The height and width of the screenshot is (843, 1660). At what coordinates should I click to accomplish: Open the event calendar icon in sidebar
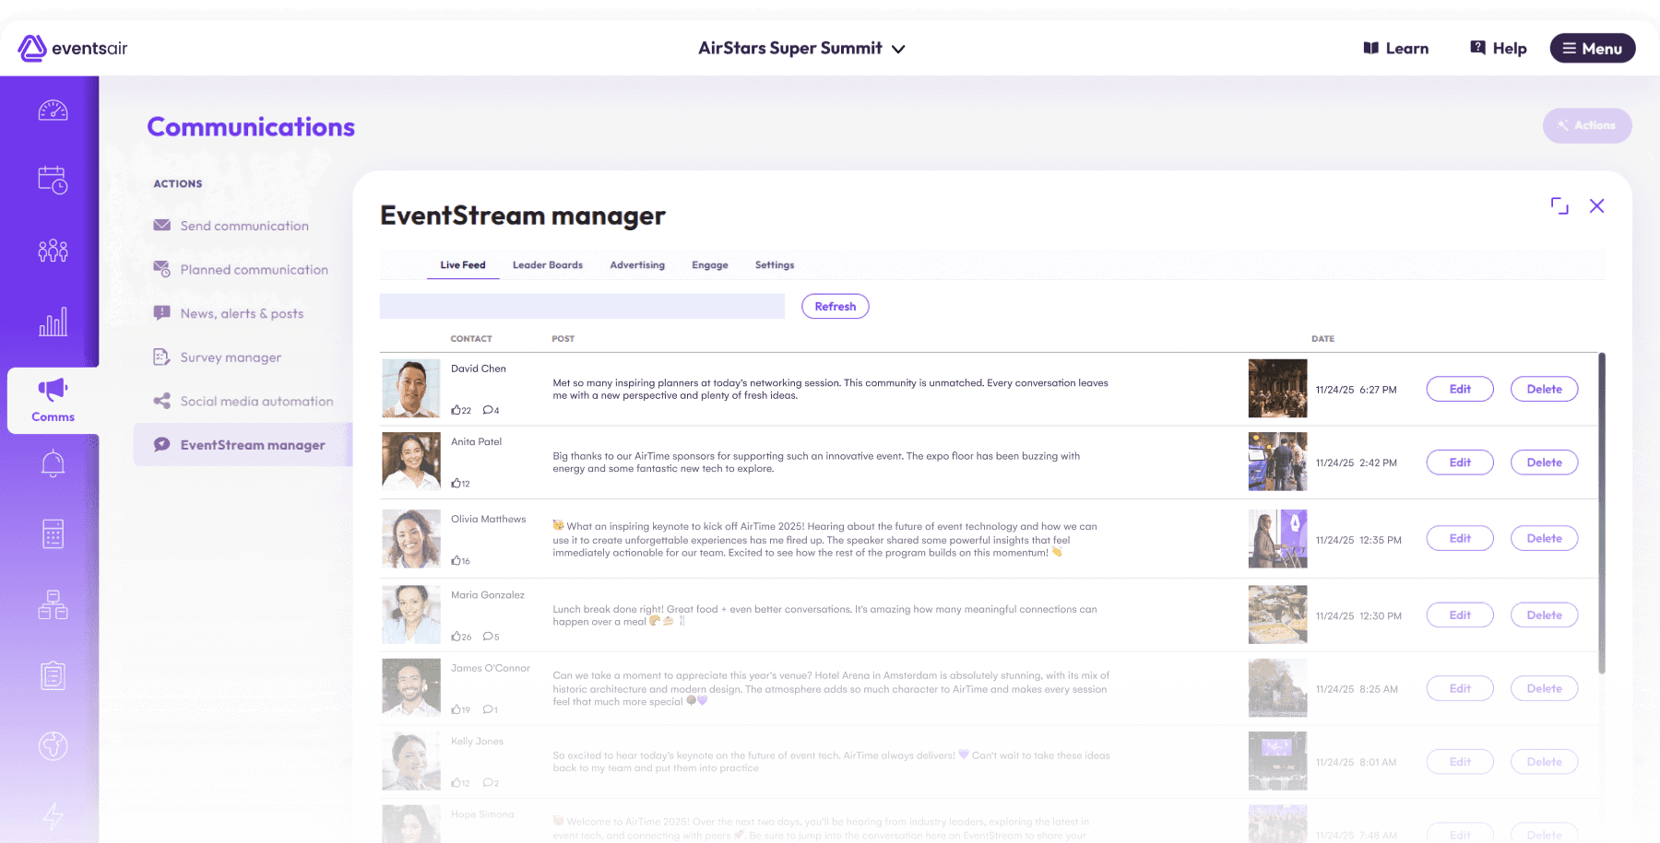tap(53, 180)
